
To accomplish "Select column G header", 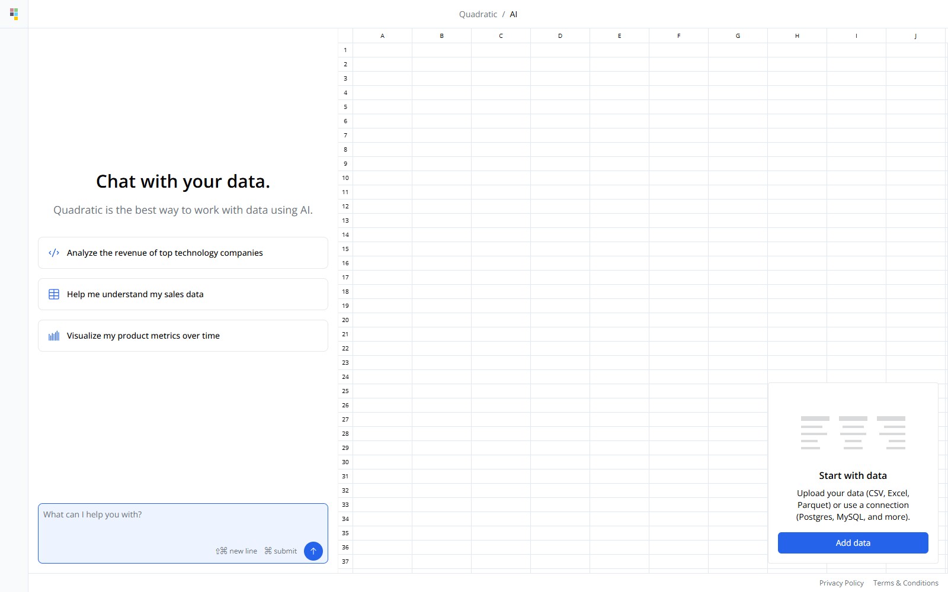I will (738, 36).
